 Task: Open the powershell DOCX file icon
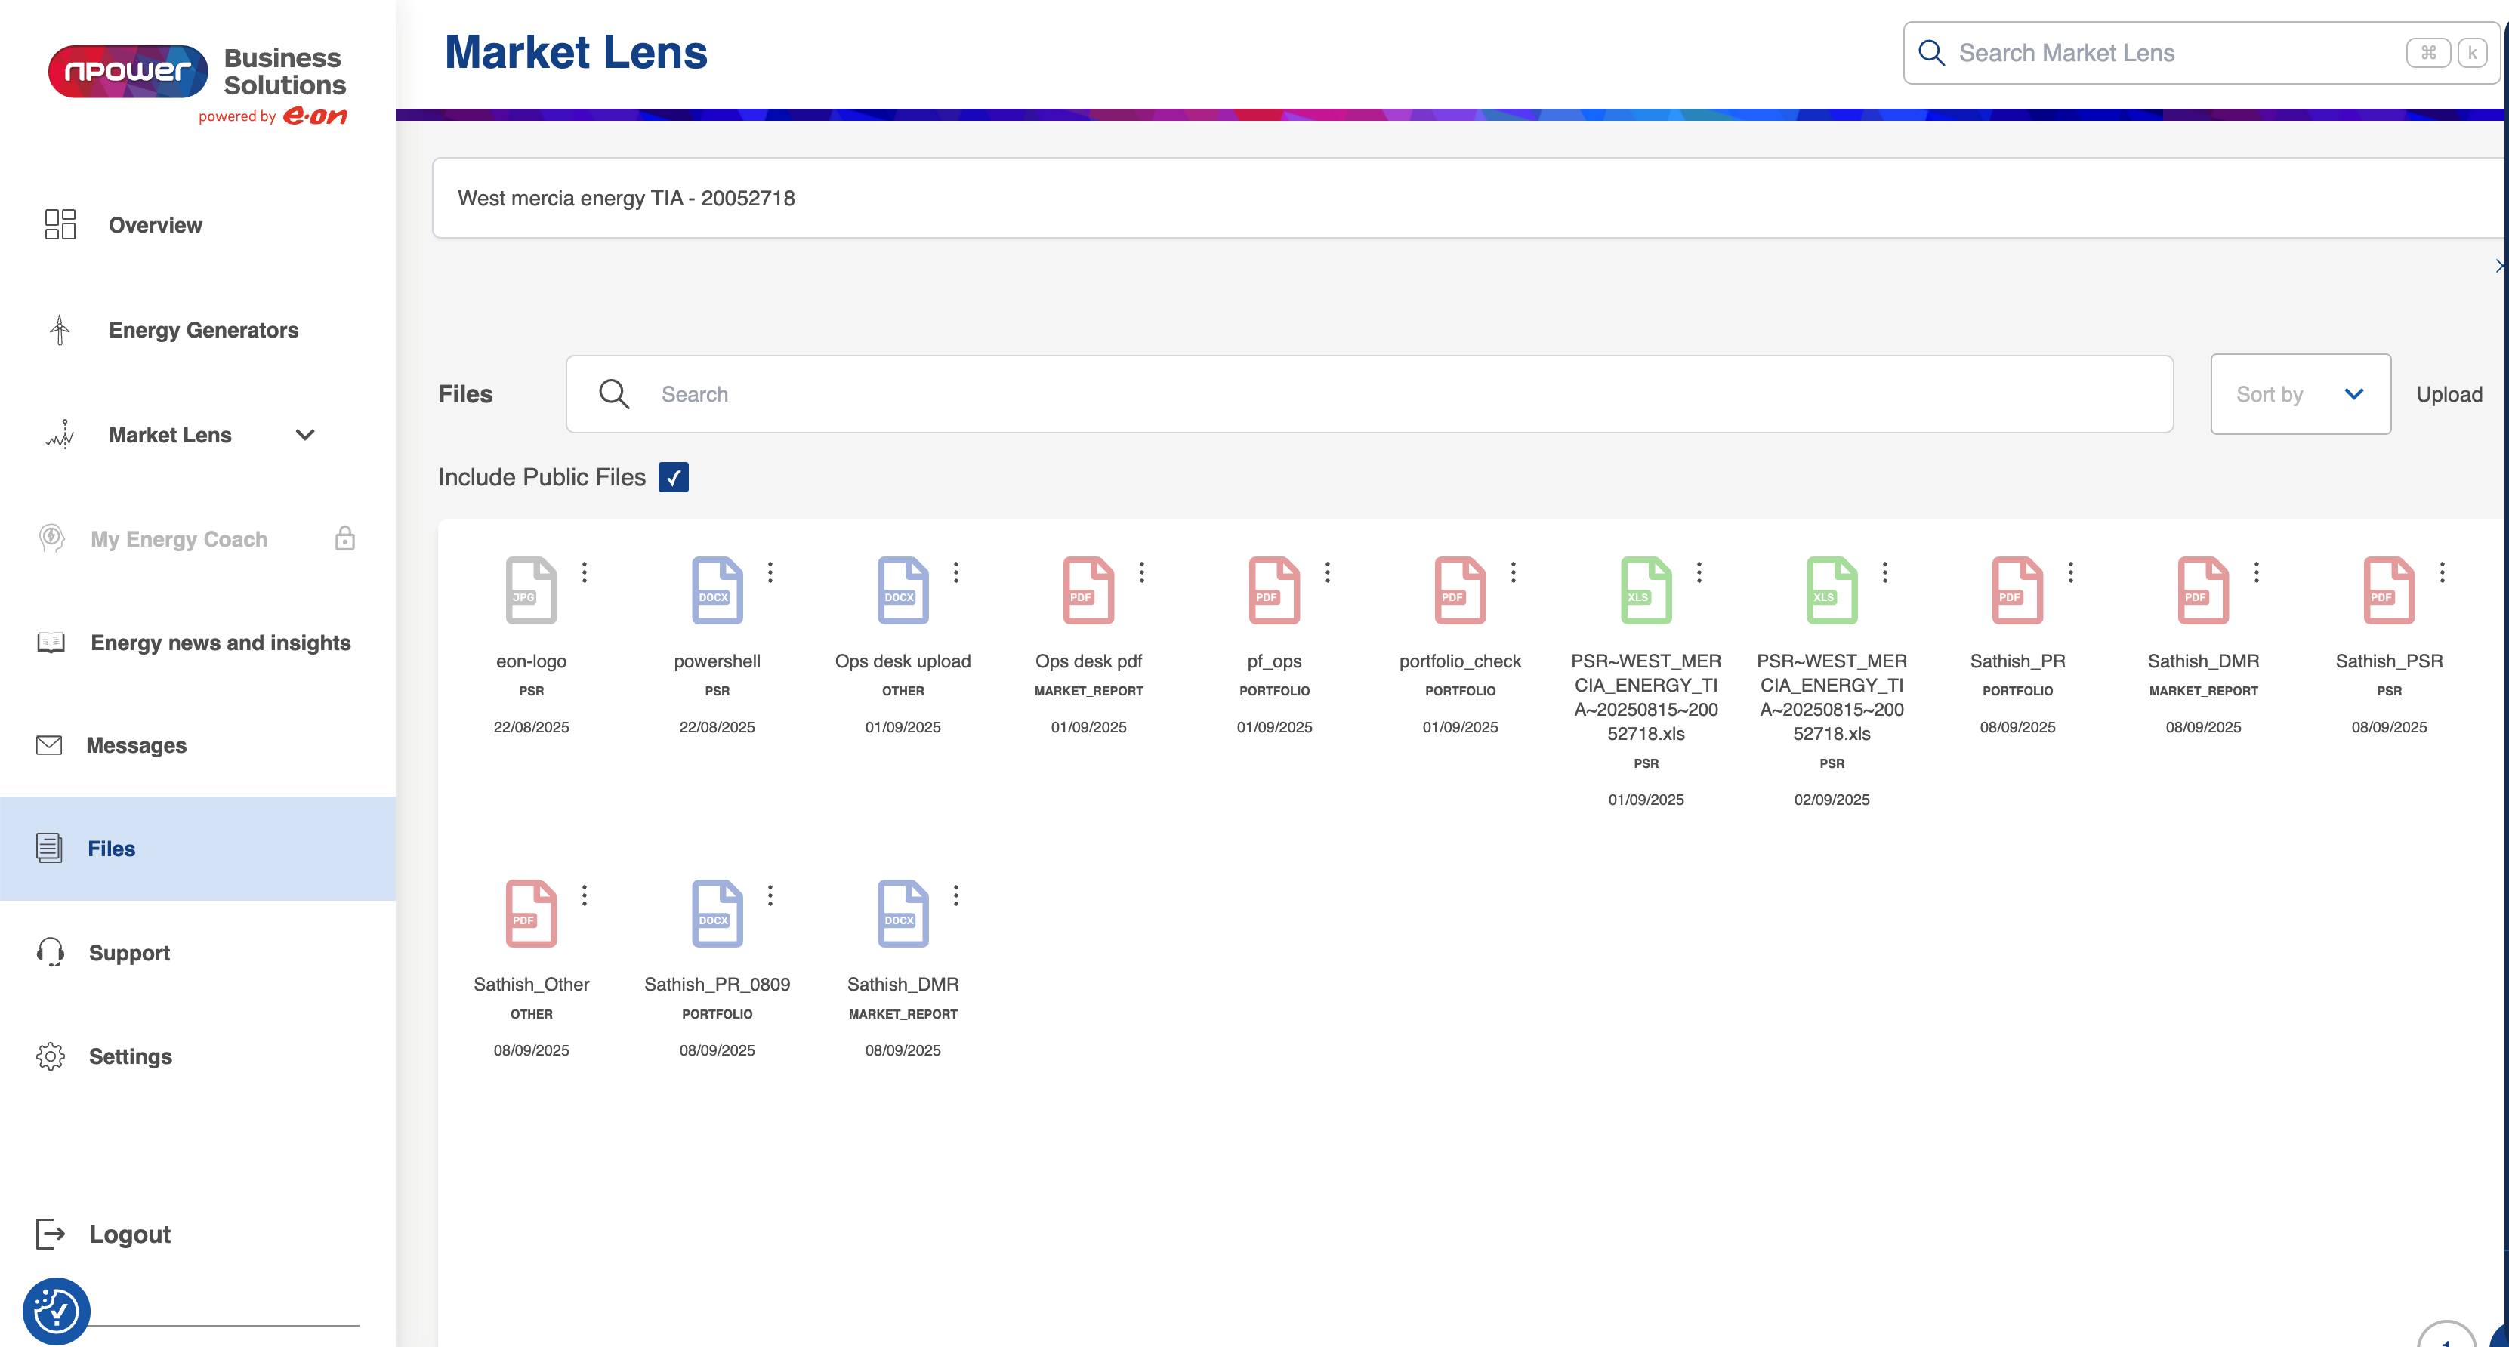717,590
